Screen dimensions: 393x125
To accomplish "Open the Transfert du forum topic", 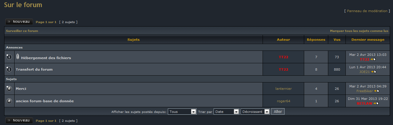I will (34, 69).
